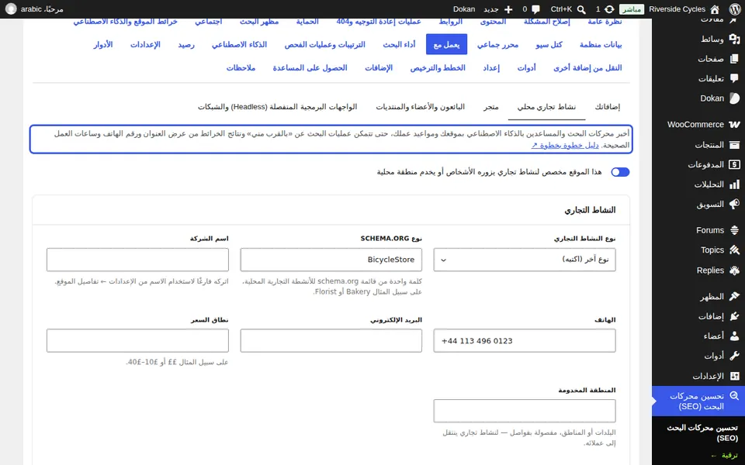Click the إضافات plugins plug icon
This screenshot has height=465, width=745.
pos(734,316)
